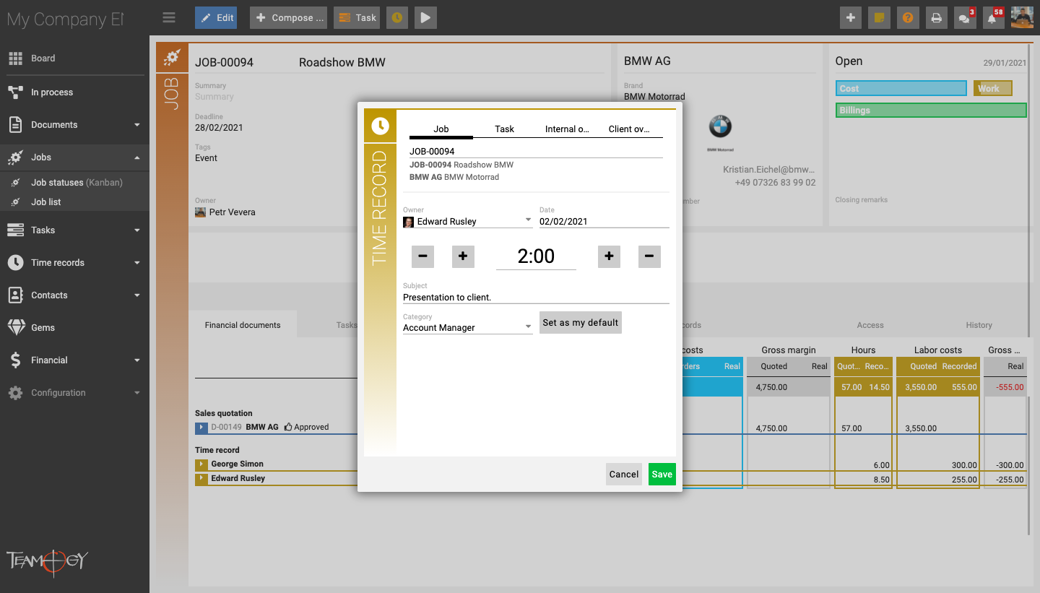Click the green Billings bar
Screen dimensions: 1040x593
pyautogui.click(x=931, y=110)
